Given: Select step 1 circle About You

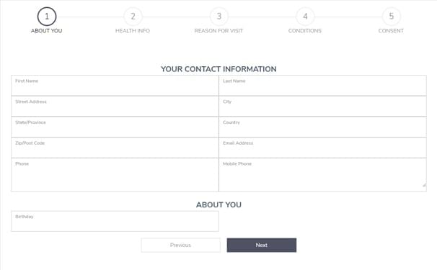Looking at the screenshot, I should (x=47, y=17).
